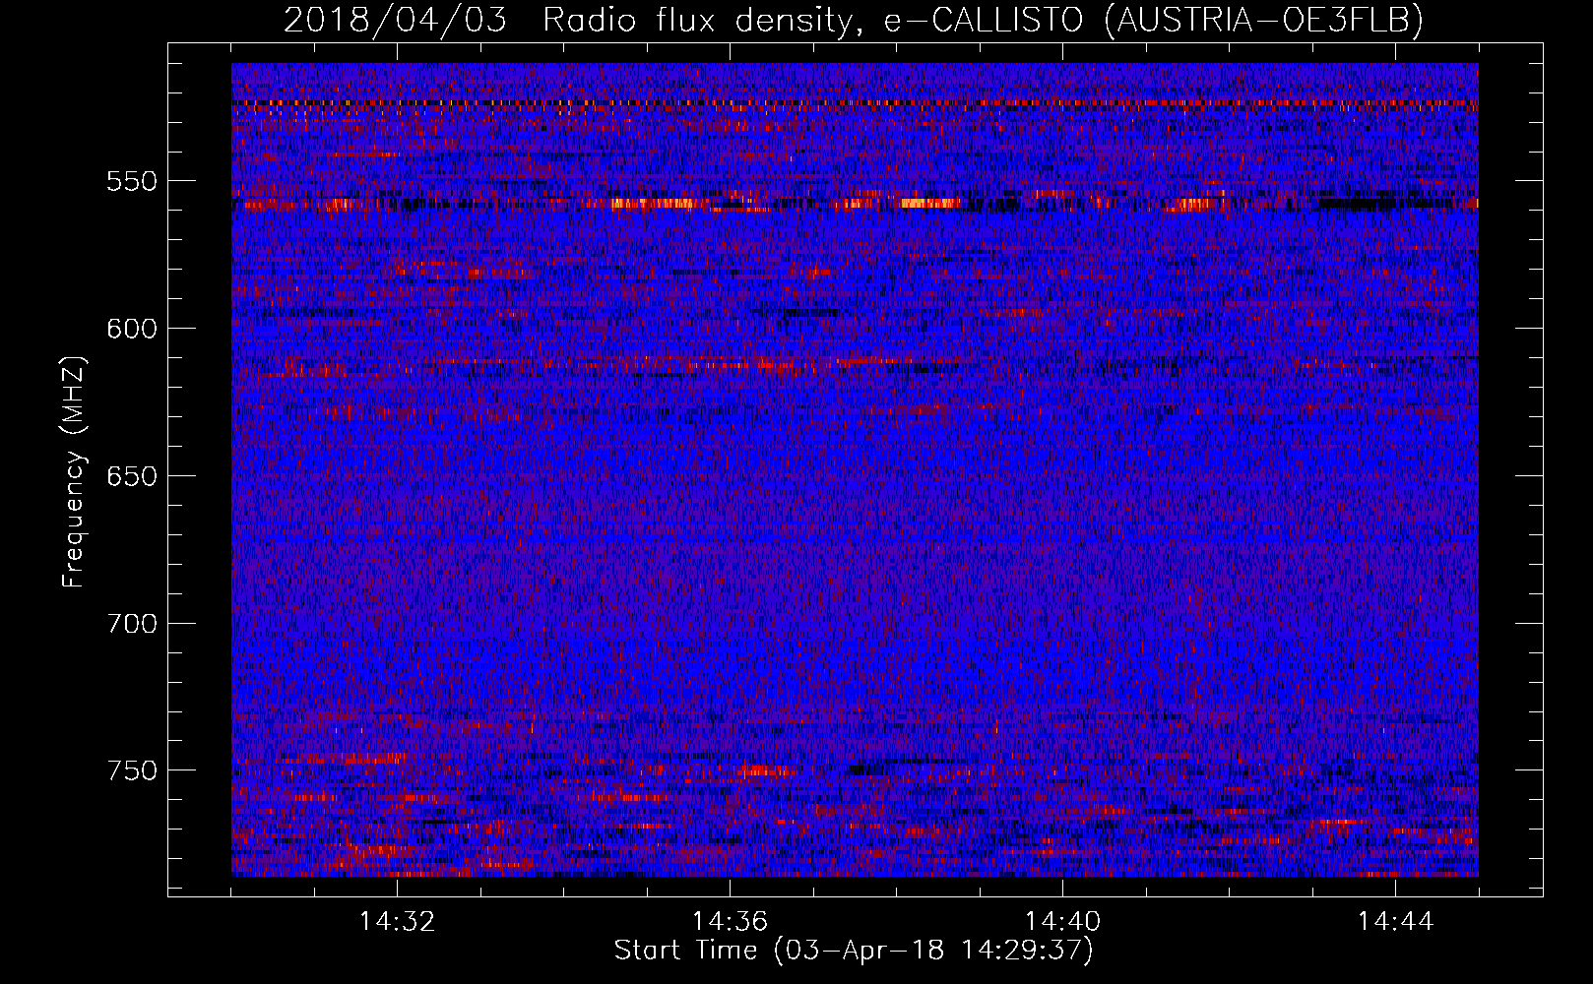
Task: Select the 14:44 time tick label
Action: coord(1395,922)
